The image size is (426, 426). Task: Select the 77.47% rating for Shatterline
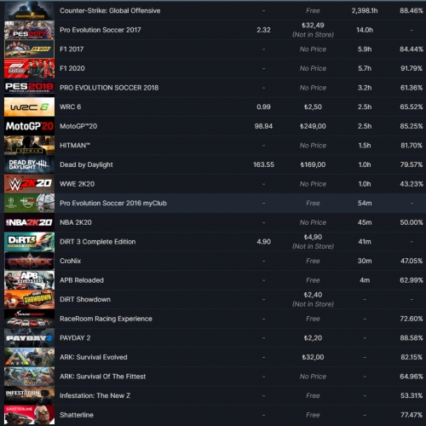(412, 415)
